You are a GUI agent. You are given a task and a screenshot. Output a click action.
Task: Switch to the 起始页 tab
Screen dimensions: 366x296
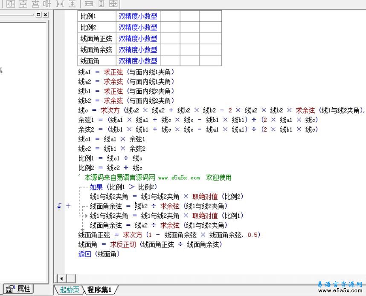pos(70,289)
